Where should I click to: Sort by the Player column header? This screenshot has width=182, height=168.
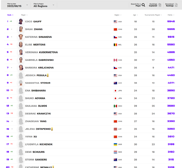pyautogui.click(x=24, y=15)
